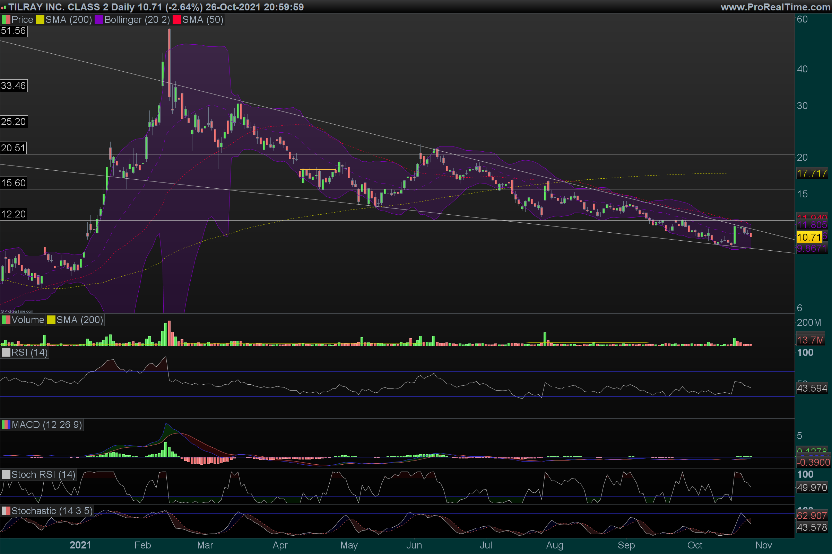Click the Volume legend icon
The height and width of the screenshot is (554, 832).
click(6, 320)
